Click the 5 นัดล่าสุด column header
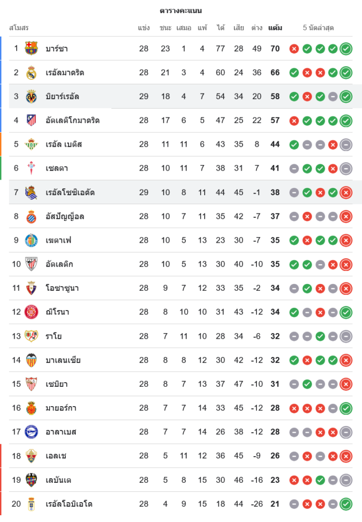This screenshot has height=522, width=362. [x=318, y=28]
